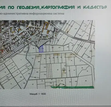
Task: Select parcel number 127 on the map
Action: pos(83,32)
